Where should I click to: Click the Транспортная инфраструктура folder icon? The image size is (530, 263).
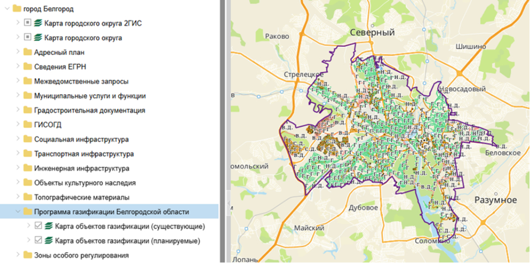[x=28, y=154]
